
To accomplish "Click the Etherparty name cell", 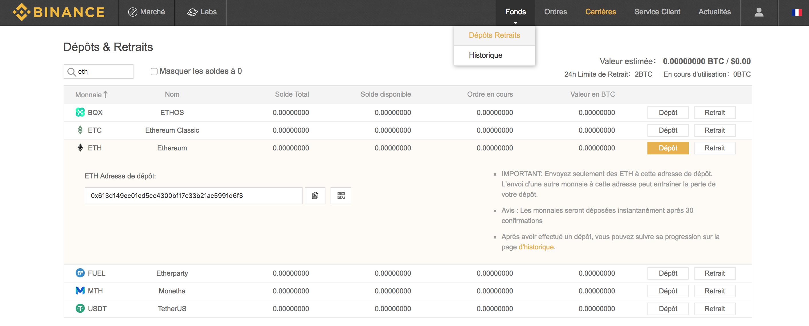I will click(172, 273).
